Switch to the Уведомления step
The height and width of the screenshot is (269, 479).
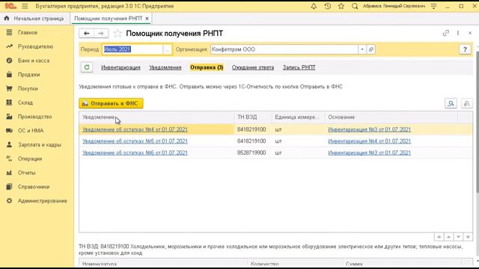(165, 67)
